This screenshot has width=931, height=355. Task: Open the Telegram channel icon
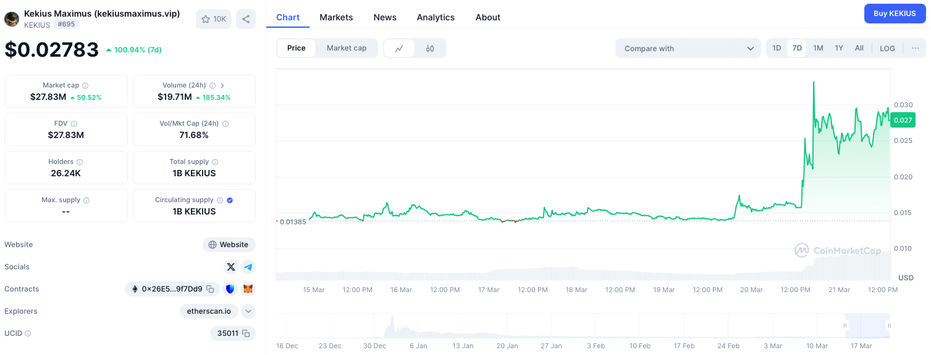[248, 267]
